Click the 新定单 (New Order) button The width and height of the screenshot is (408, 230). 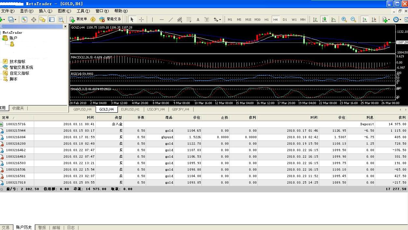(78, 19)
